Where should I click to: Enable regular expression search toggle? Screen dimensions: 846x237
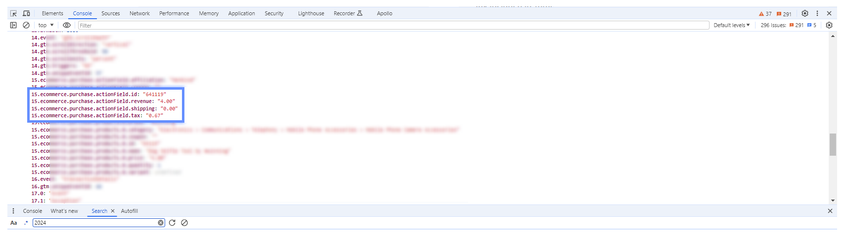[26, 223]
